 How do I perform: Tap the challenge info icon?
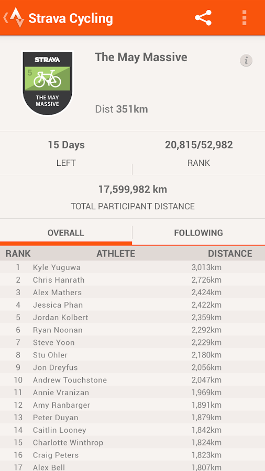246,61
